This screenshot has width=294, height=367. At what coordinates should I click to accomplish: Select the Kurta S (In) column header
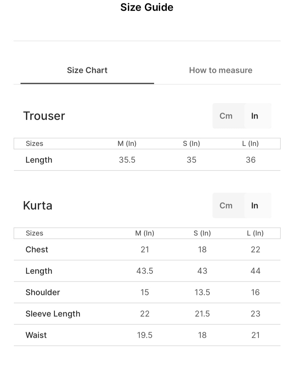click(x=202, y=233)
